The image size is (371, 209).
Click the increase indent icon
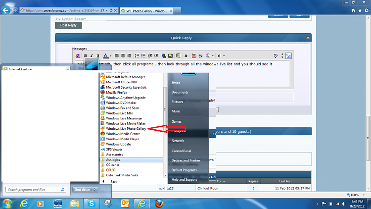(156, 55)
